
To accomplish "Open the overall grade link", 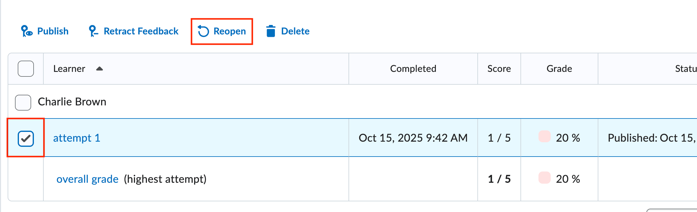I will pos(88,179).
